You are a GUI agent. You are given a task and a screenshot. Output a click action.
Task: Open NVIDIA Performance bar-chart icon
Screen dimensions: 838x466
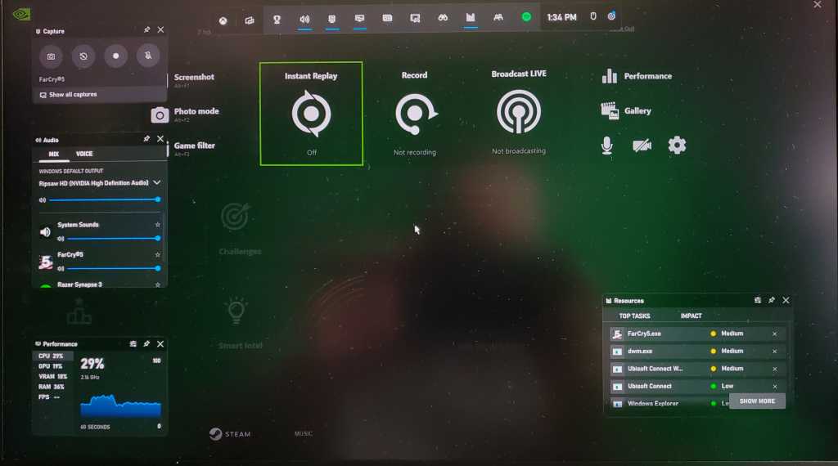tap(609, 76)
